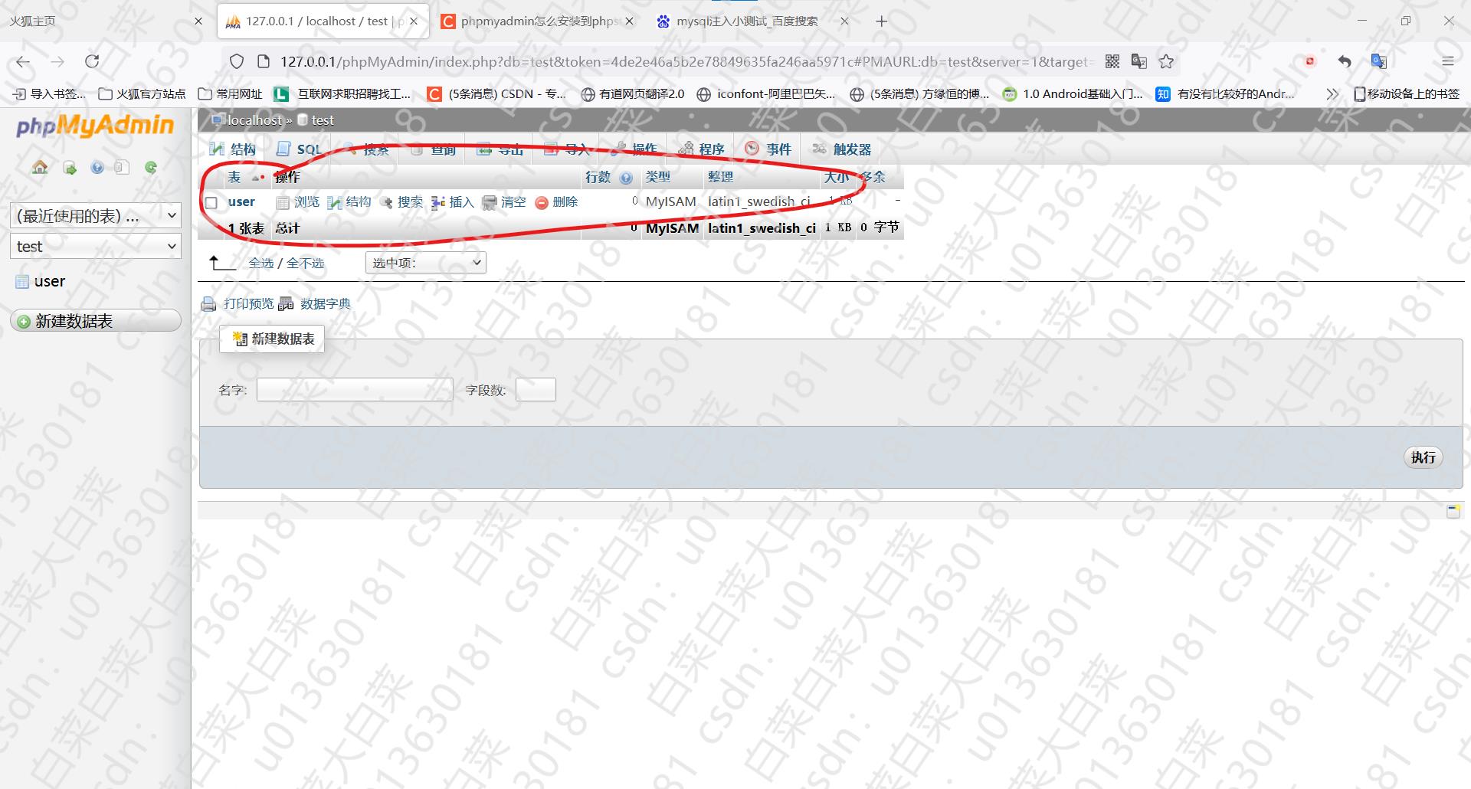Click 浏览 for the user table

click(x=298, y=202)
